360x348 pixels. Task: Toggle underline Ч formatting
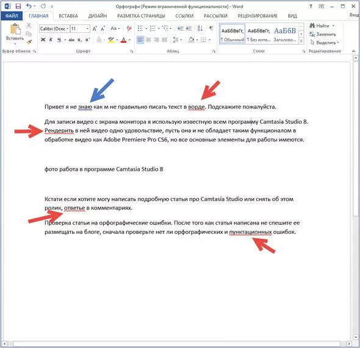coord(59,40)
